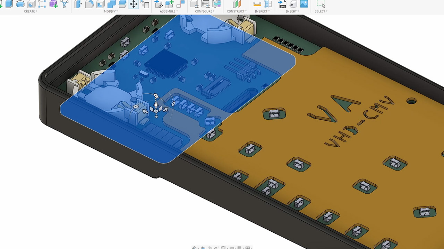Click the New Component icon
This screenshot has width=444, height=249.
[x=169, y=4]
